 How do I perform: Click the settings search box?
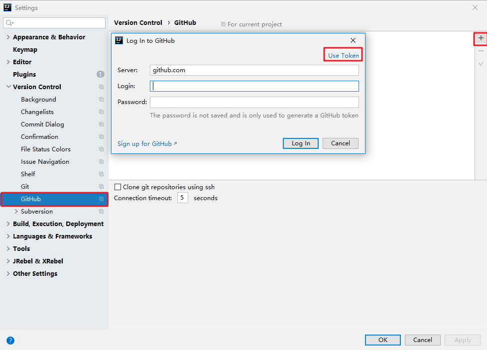54,23
